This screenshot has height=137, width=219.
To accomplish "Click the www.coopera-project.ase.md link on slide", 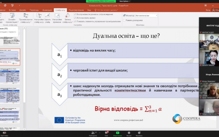I will tap(128, 120).
